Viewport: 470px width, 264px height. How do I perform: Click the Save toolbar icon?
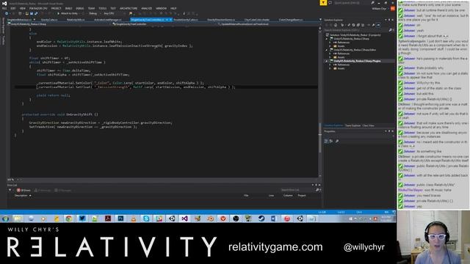click(x=31, y=13)
